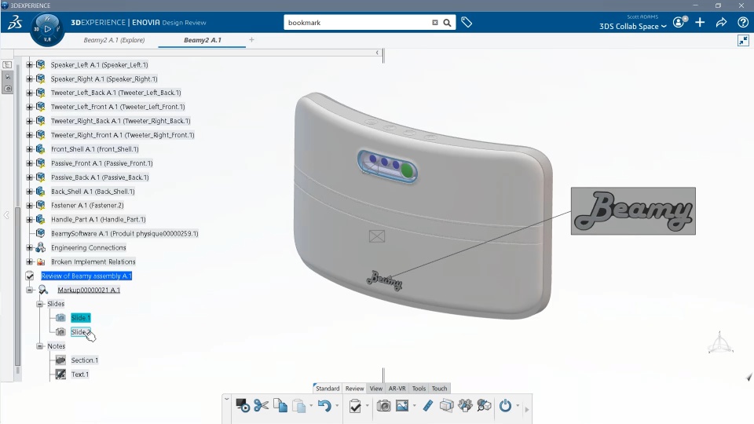The image size is (754, 424).
Task: Switch to the Review tab
Action: (x=354, y=389)
